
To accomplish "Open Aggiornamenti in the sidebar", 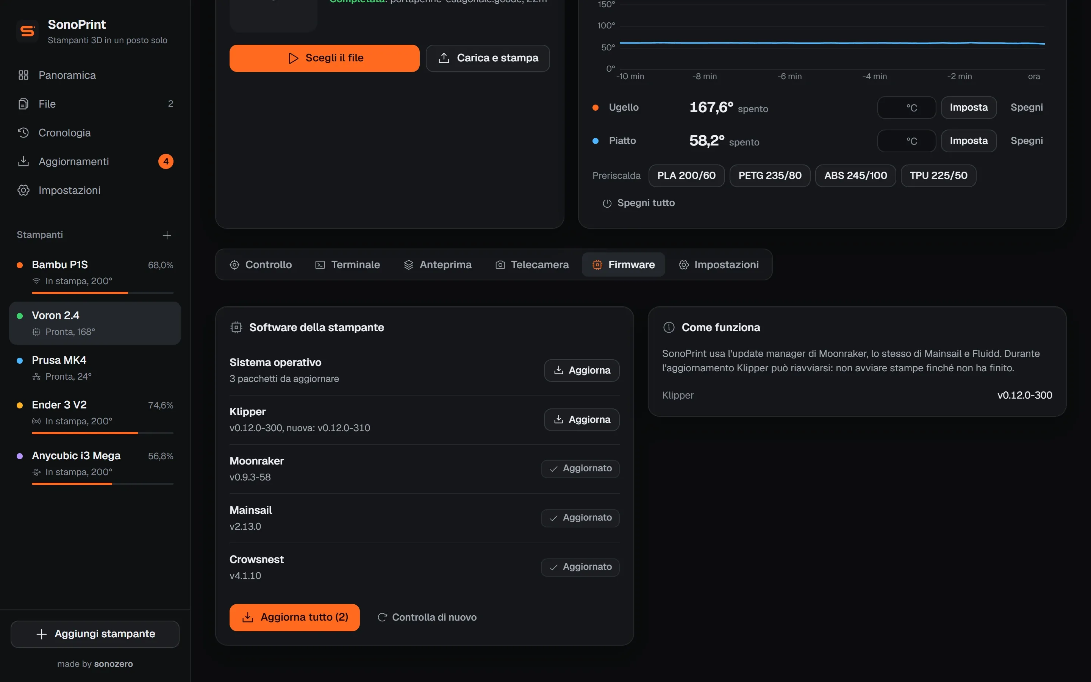I will click(x=95, y=161).
